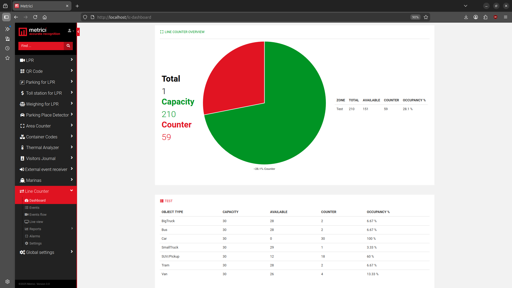This screenshot has height=288, width=512.
Task: Collapse the Line Counter menu
Action: coord(46,191)
